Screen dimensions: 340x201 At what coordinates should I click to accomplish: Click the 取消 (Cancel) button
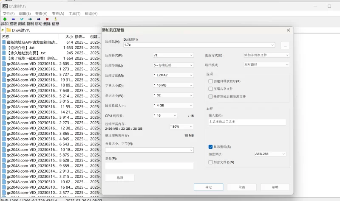tap(242, 187)
